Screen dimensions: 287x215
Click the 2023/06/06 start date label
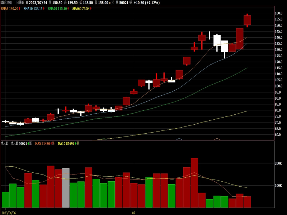[x=9, y=212]
